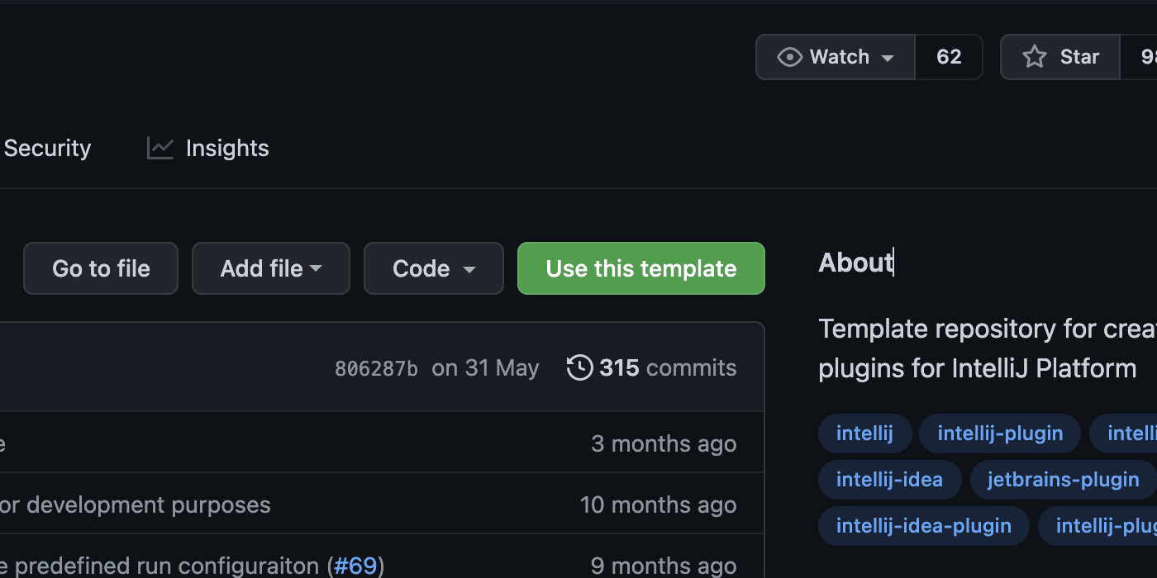Star the repository

[1060, 56]
